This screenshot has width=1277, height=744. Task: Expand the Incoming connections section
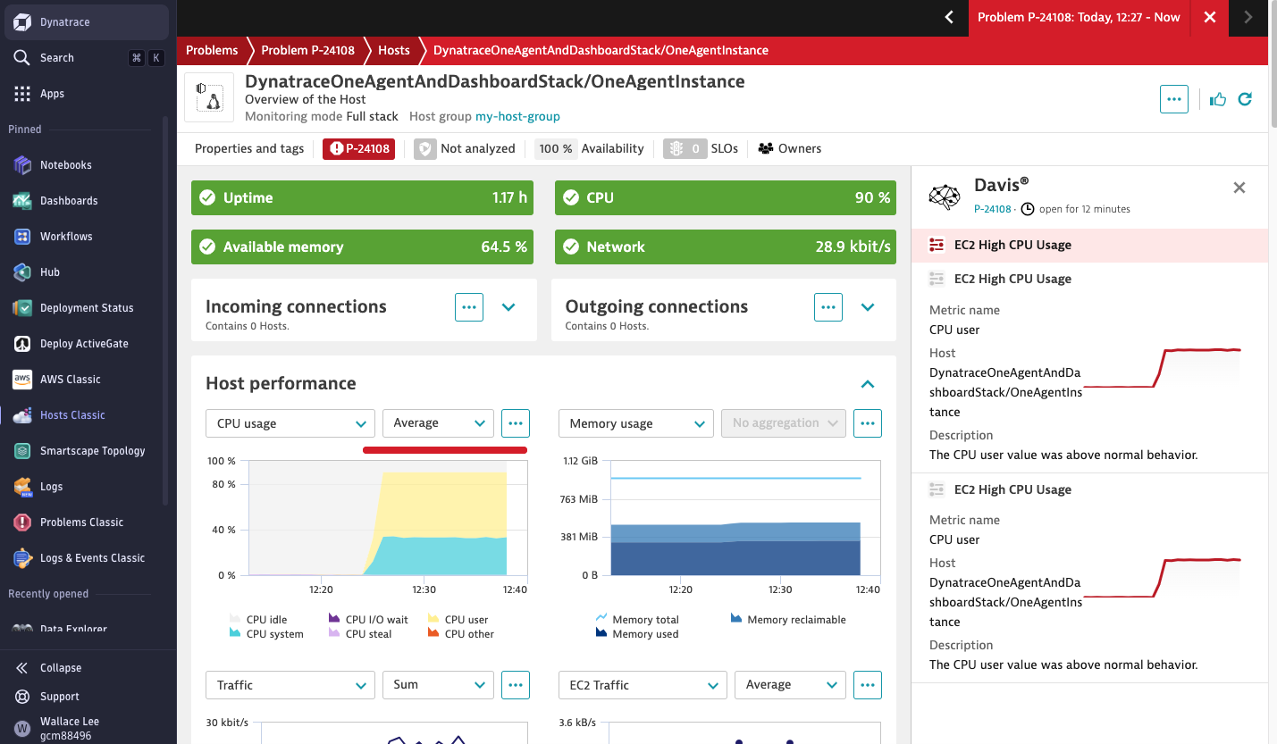point(508,306)
